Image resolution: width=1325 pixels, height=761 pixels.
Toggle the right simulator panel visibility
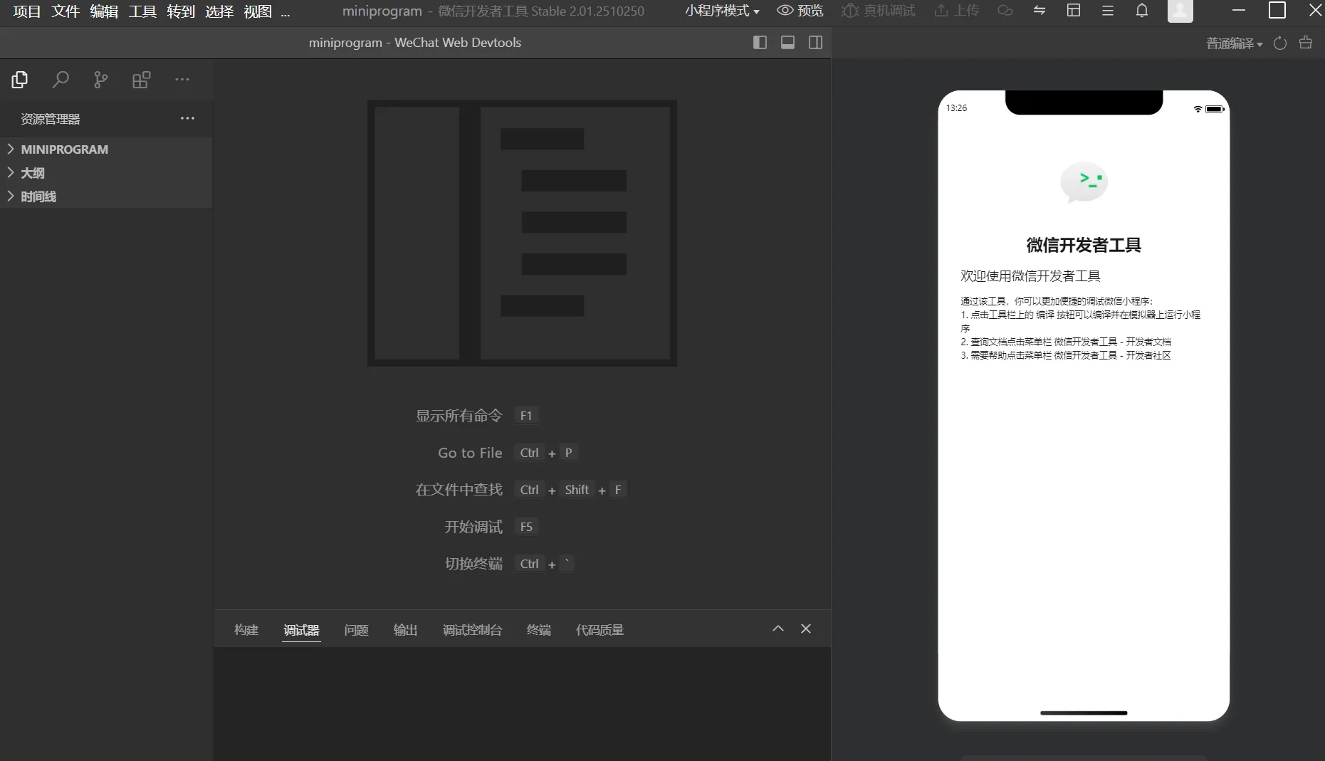click(x=815, y=43)
